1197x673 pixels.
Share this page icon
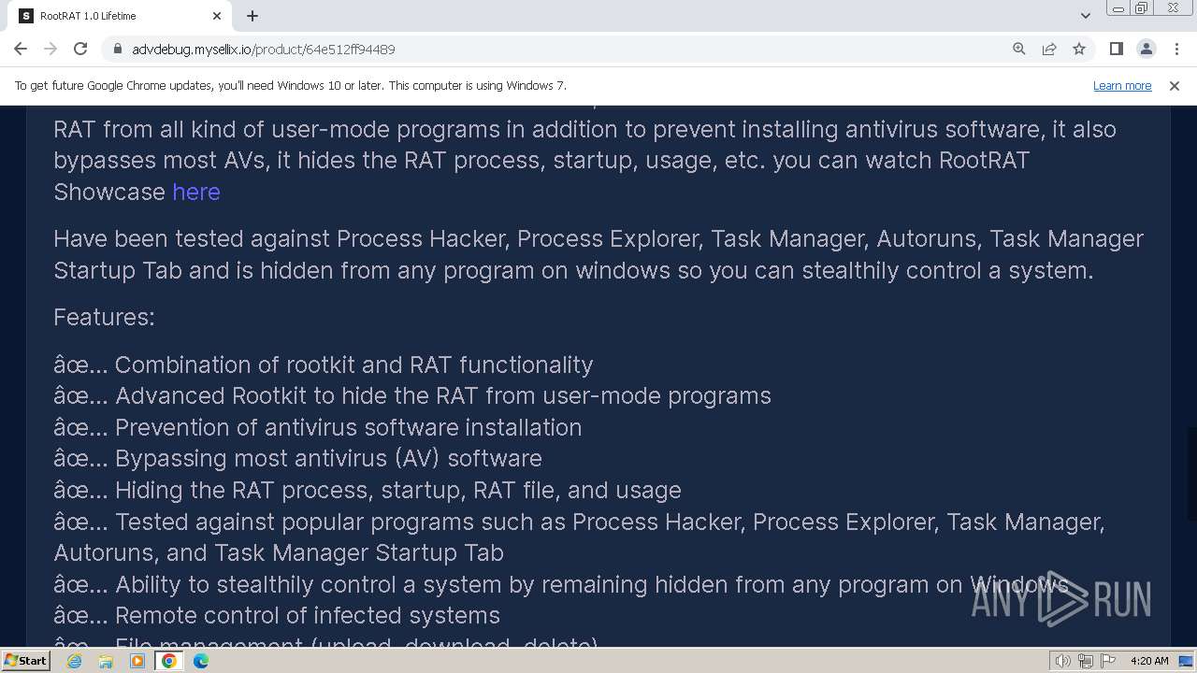[1049, 49]
